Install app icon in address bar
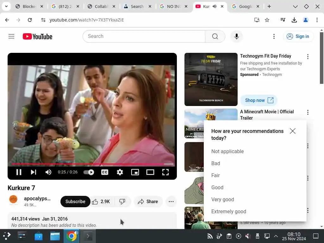The height and width of the screenshot is (243, 324). 257,20
